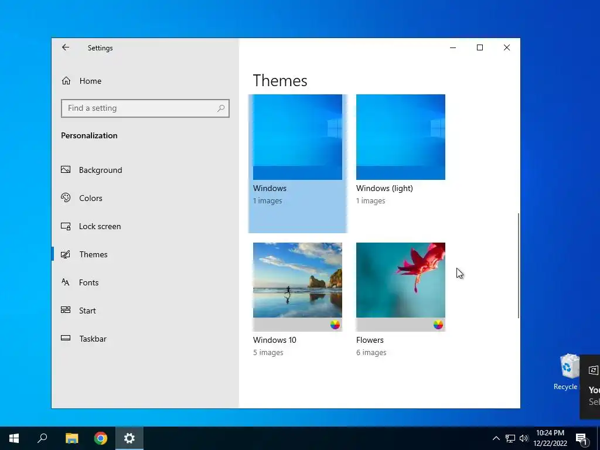Select the Themes icon in sidebar
600x450 pixels.
click(66, 254)
